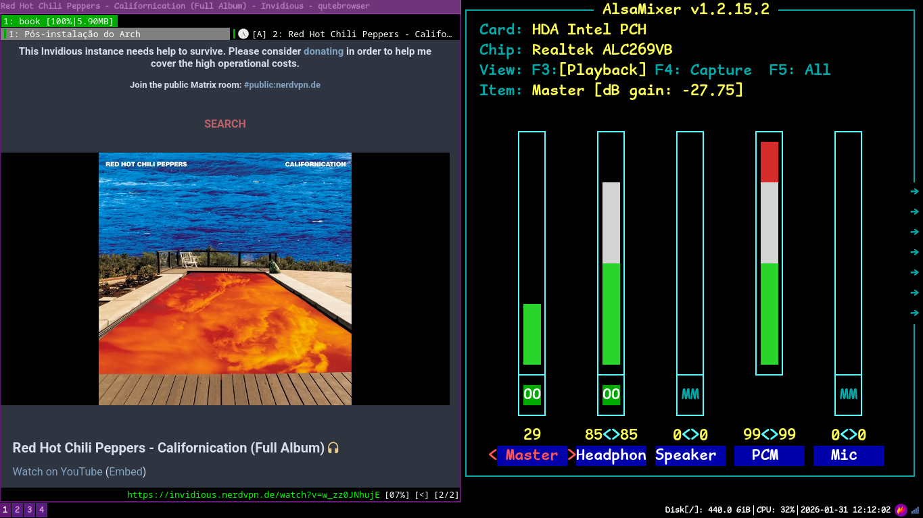Viewport: 923px width, 518px height.
Task: Click the left arrow beside Master label
Action: tap(492, 455)
